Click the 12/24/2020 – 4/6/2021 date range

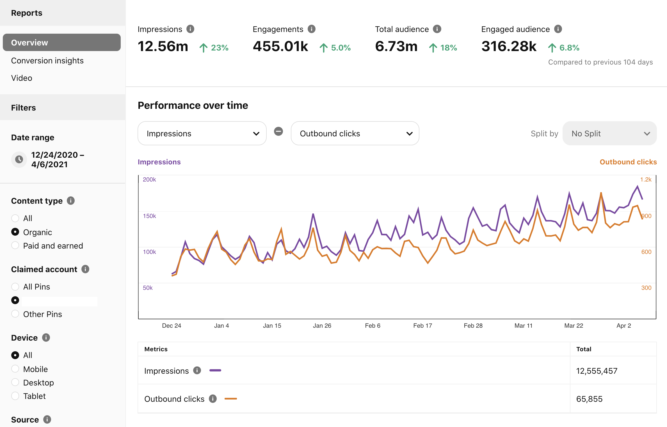[x=57, y=159]
